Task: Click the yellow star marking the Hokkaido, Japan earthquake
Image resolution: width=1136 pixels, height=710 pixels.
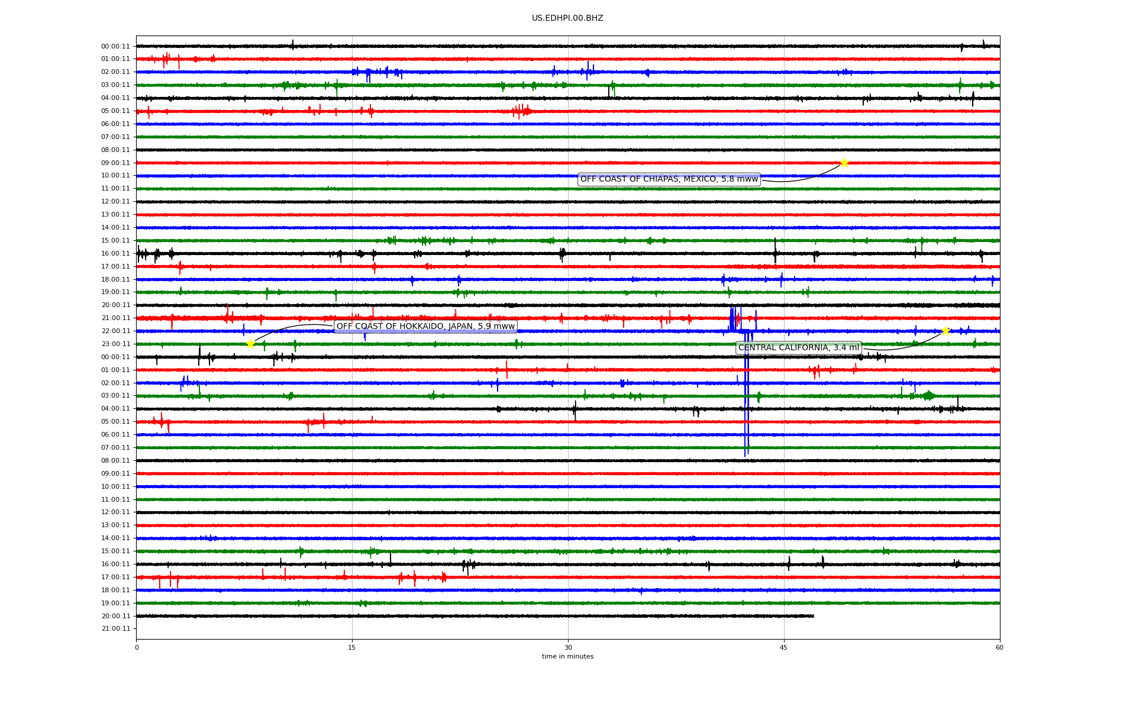Action: point(250,344)
